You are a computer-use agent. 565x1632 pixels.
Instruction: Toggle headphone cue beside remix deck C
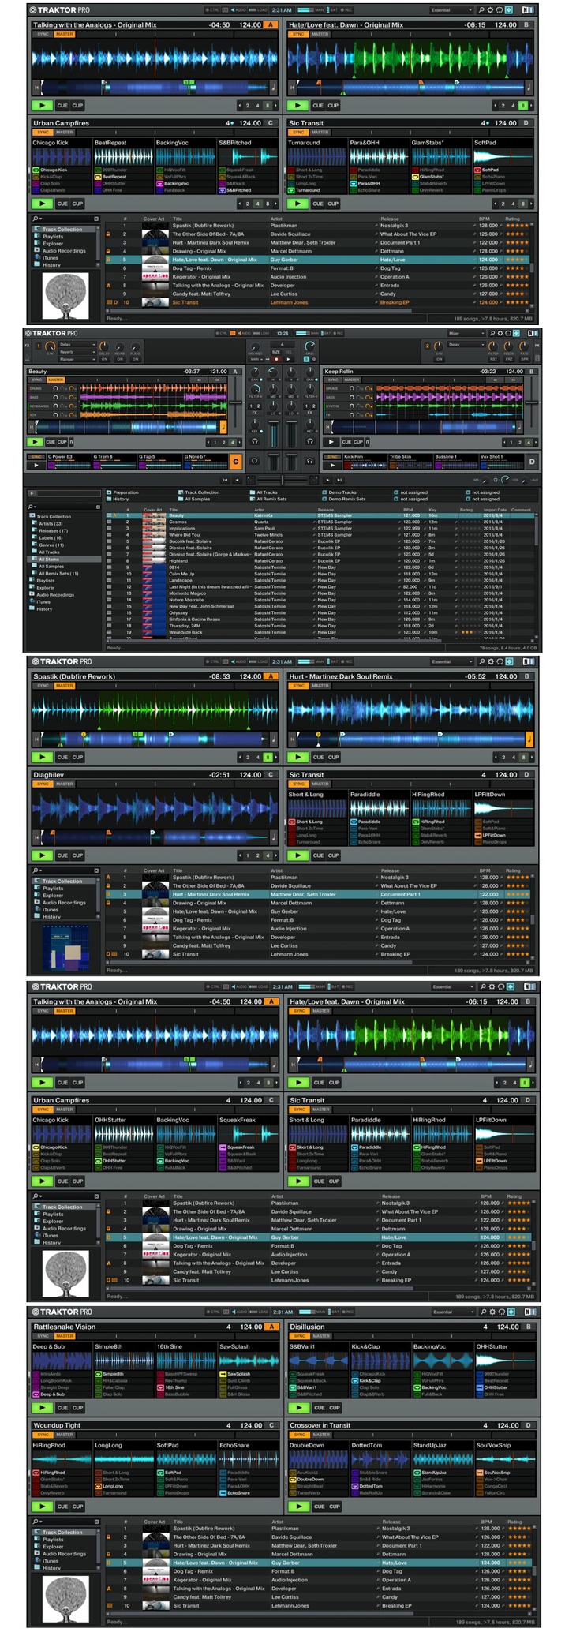(255, 461)
